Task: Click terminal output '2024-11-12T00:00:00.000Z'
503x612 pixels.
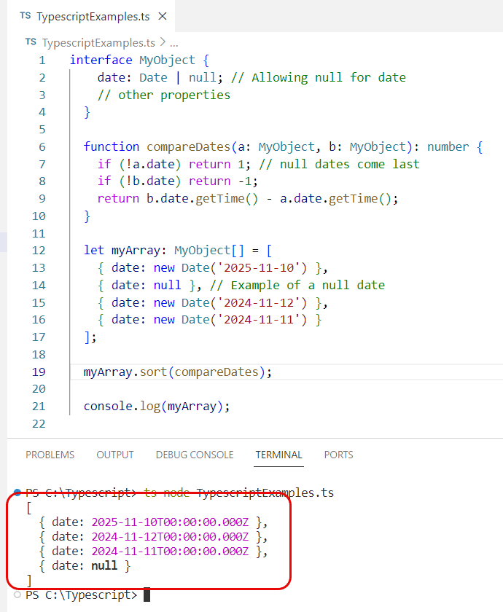Action: click(170, 537)
